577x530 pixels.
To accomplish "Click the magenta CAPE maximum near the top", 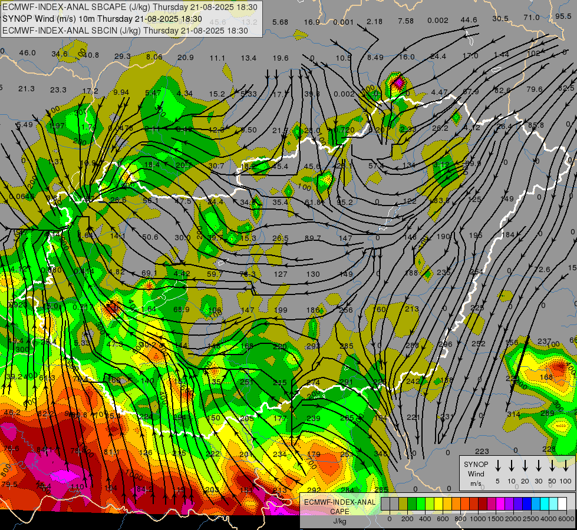I will coord(397,83).
